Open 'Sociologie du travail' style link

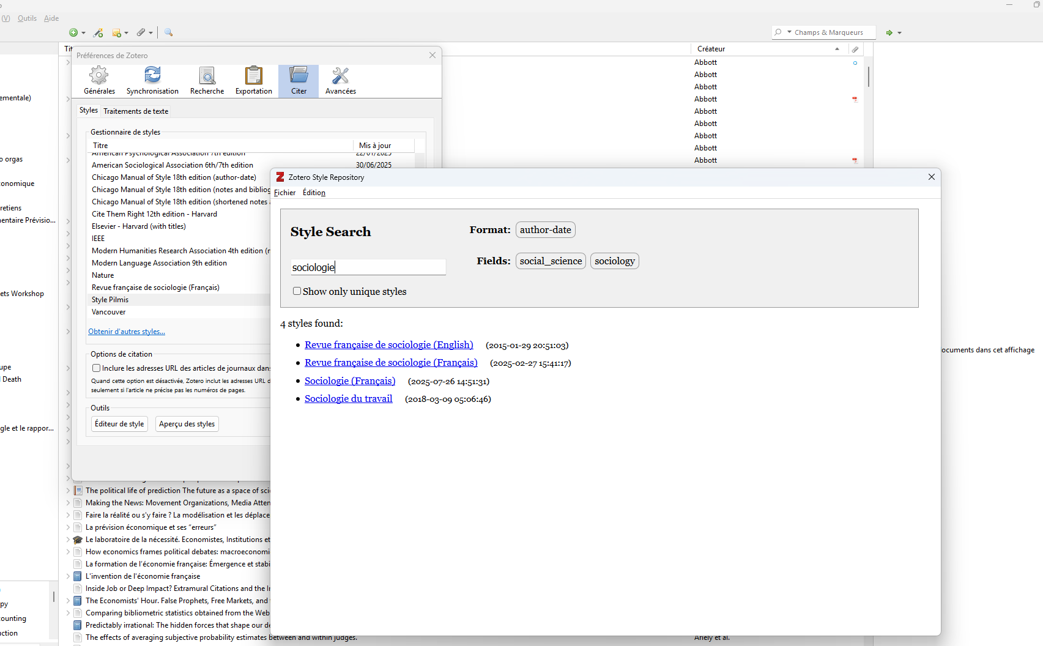pos(349,399)
